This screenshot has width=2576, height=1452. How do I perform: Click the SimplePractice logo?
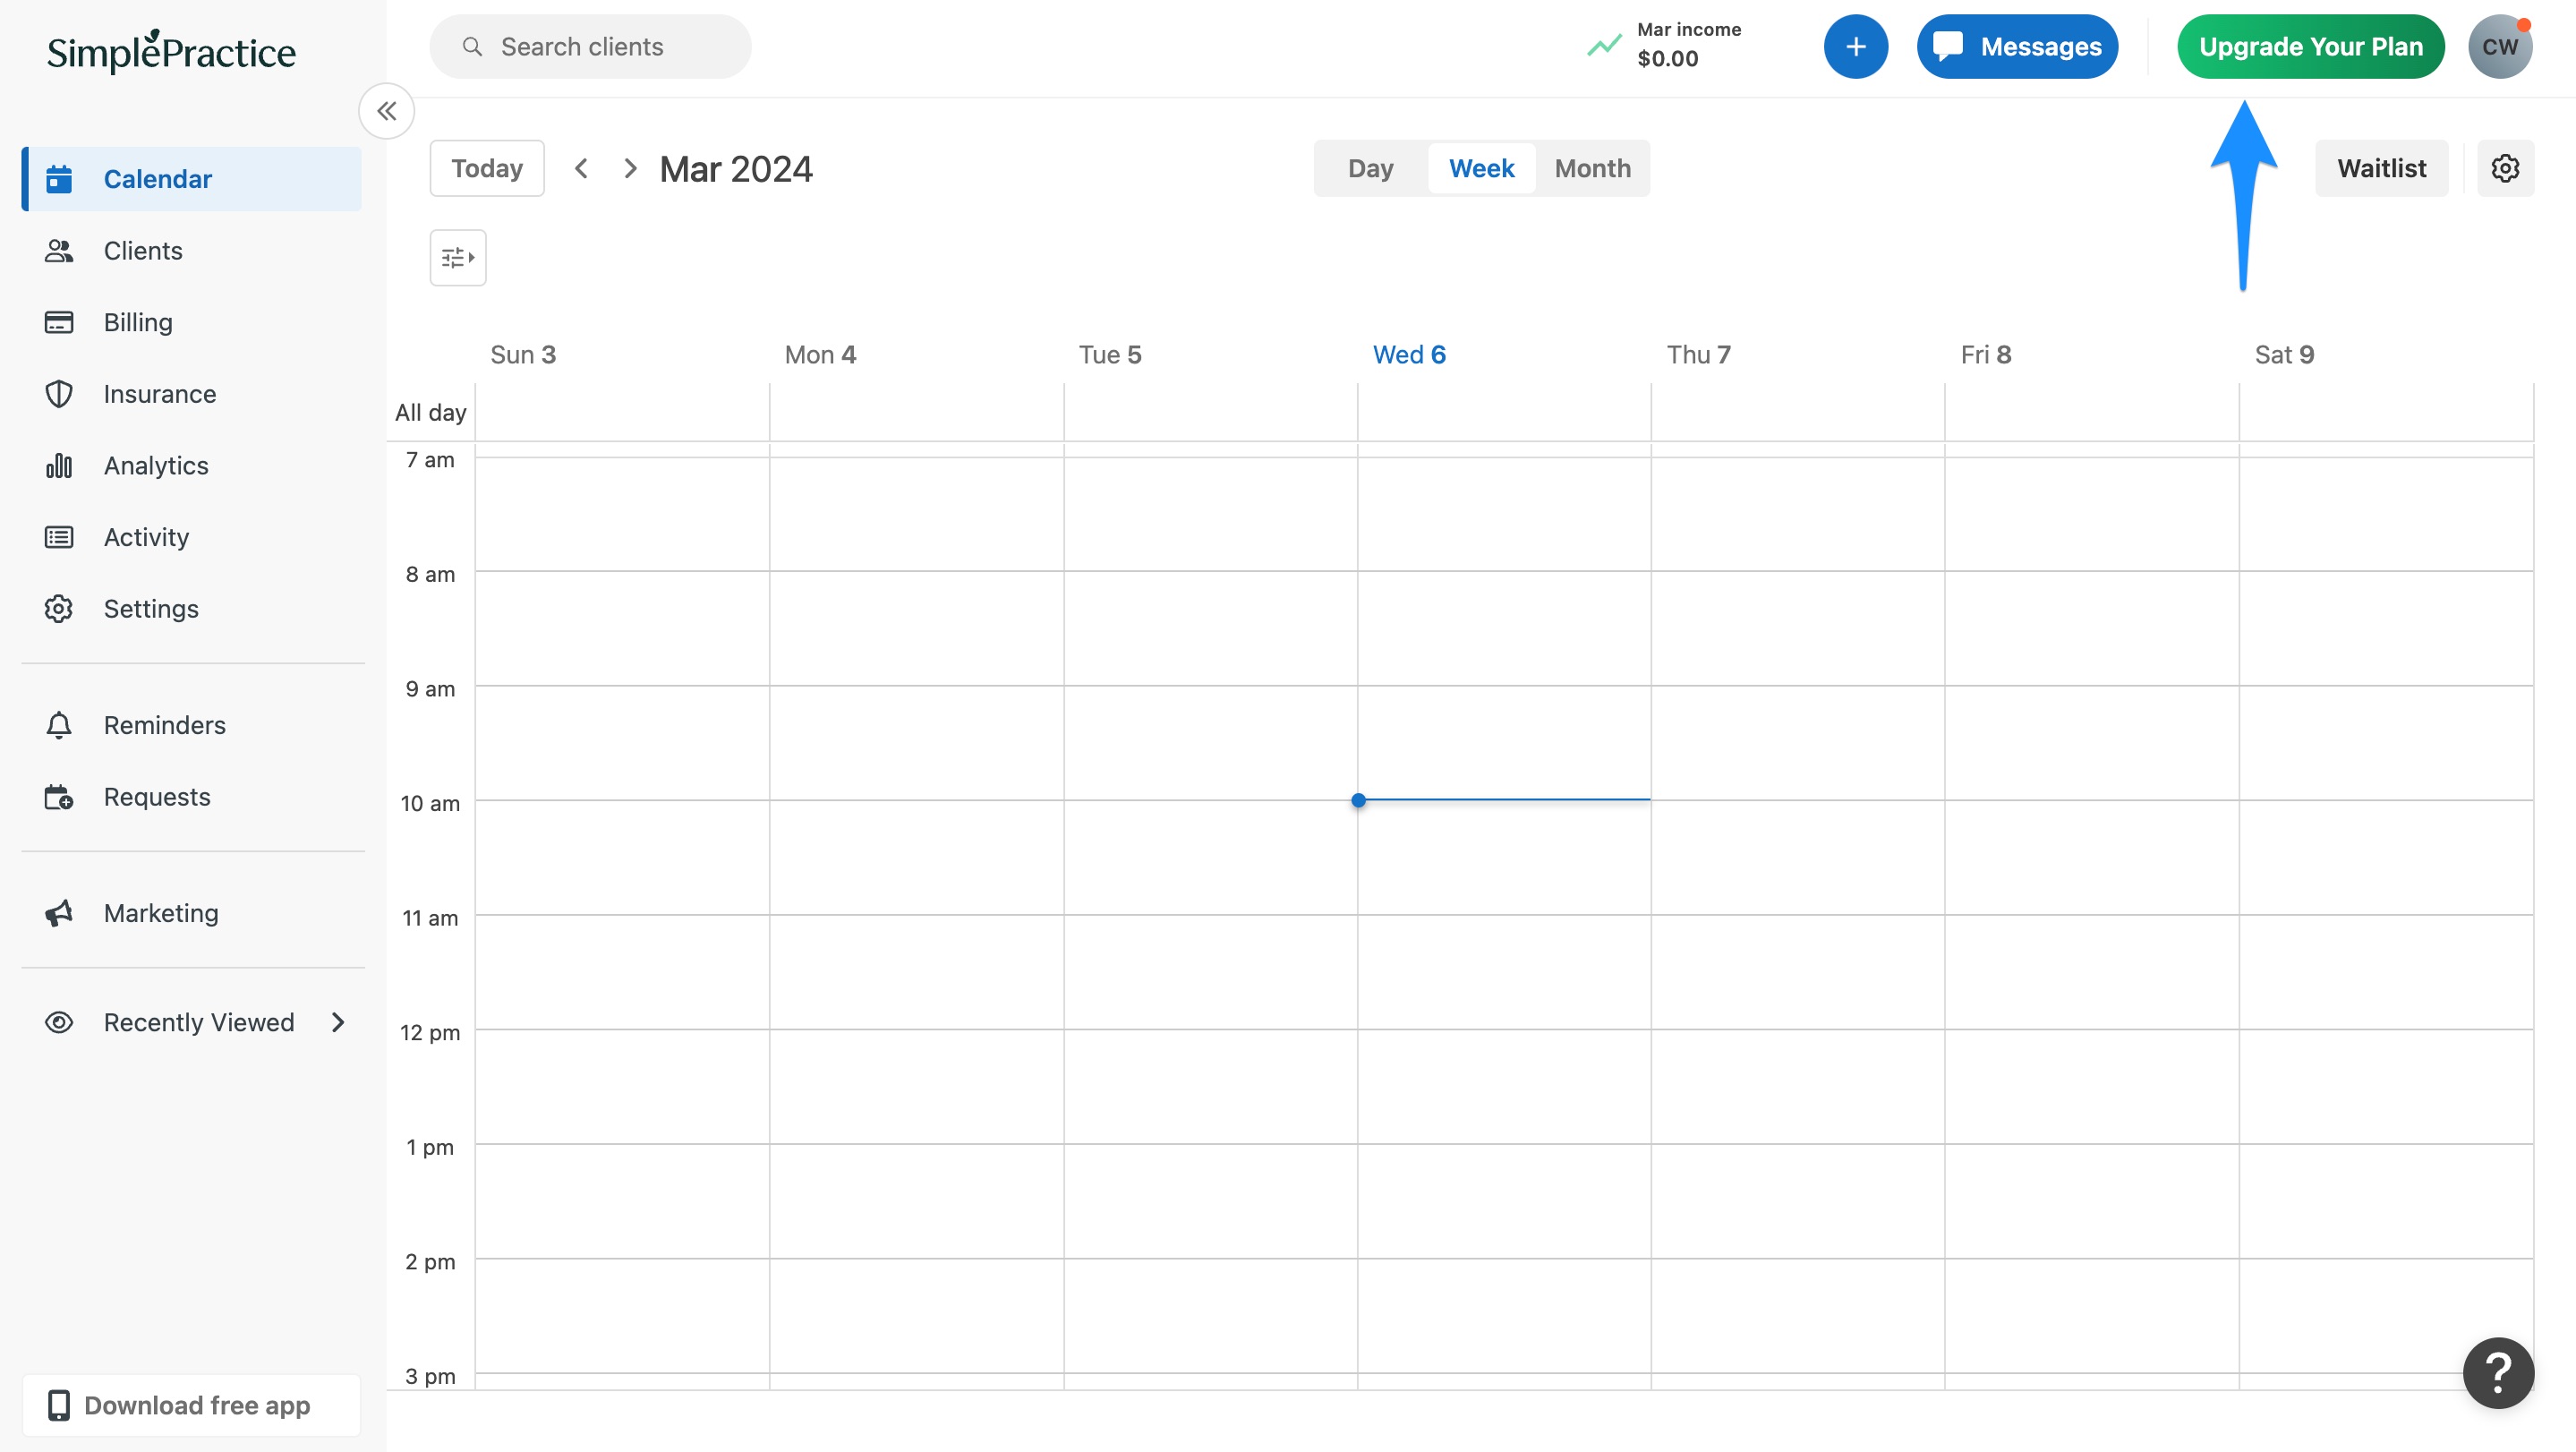pos(171,51)
